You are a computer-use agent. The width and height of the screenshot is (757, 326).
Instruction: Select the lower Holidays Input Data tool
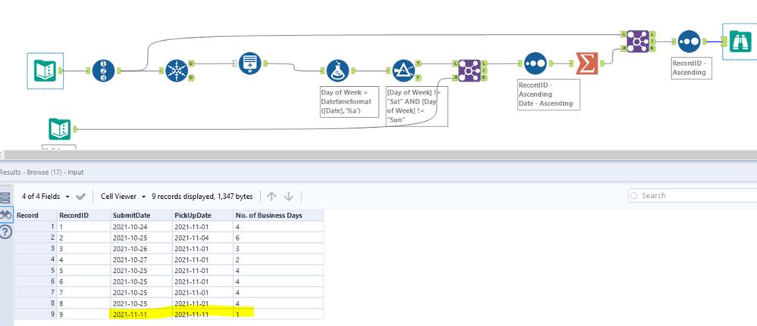pyautogui.click(x=59, y=129)
